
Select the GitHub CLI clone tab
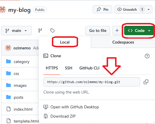click(x=89, y=68)
